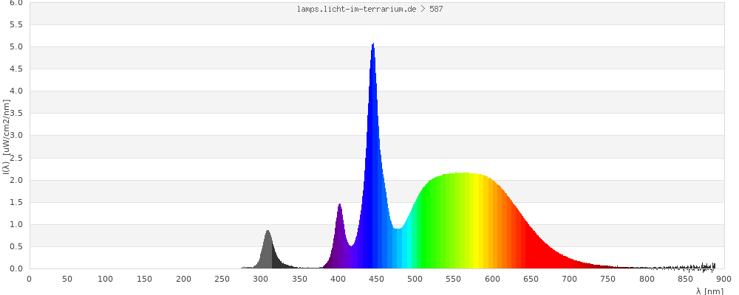Click the tip of the tall blue peak

(x=373, y=46)
